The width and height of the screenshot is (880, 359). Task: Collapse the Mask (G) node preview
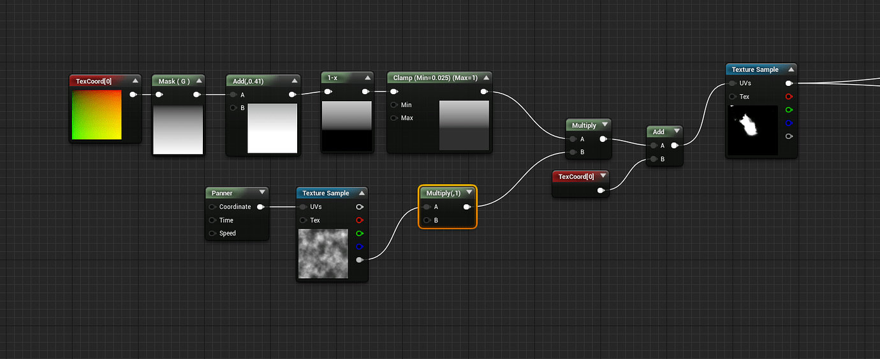pos(199,81)
